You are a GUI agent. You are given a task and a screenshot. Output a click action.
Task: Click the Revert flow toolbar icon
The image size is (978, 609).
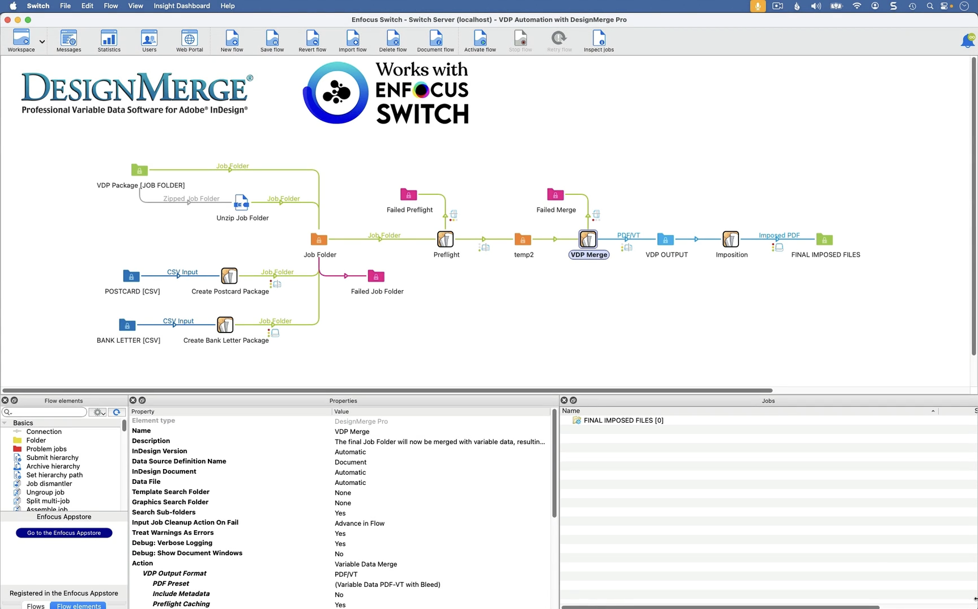(312, 41)
